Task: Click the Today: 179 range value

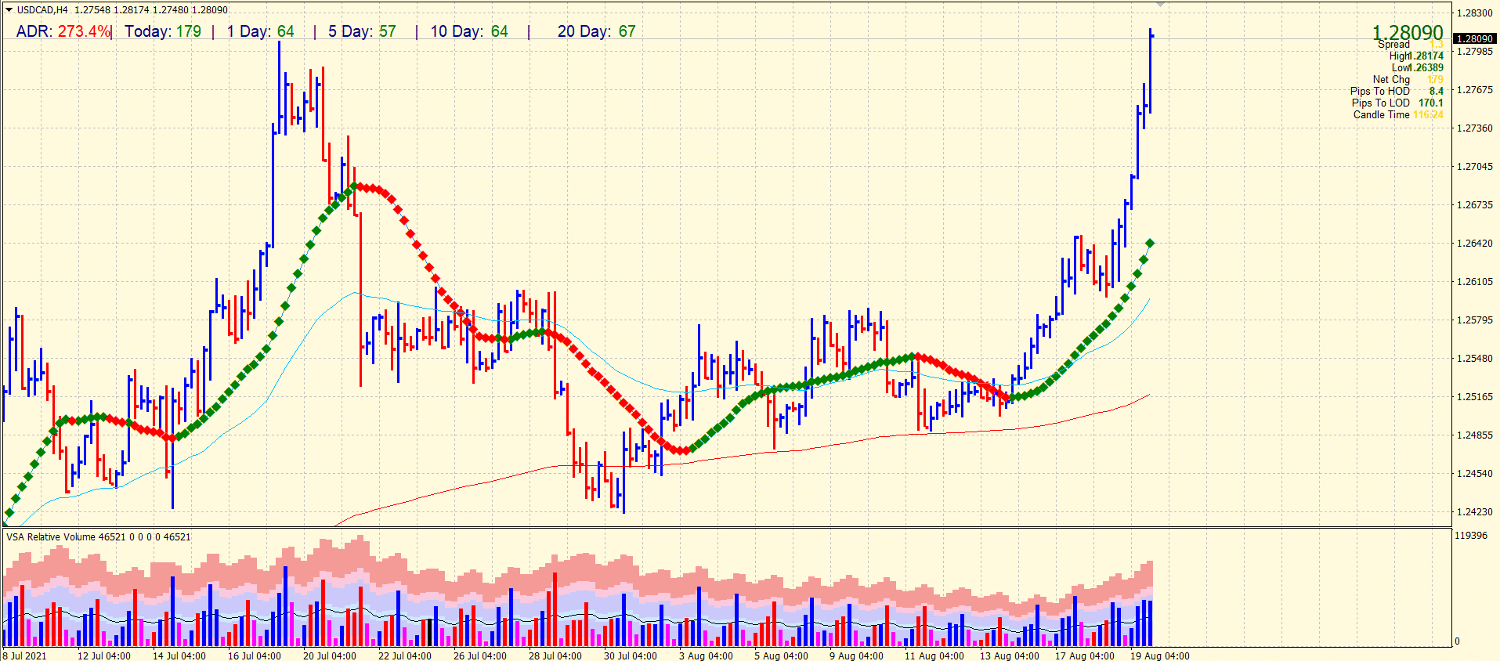Action: [x=163, y=31]
